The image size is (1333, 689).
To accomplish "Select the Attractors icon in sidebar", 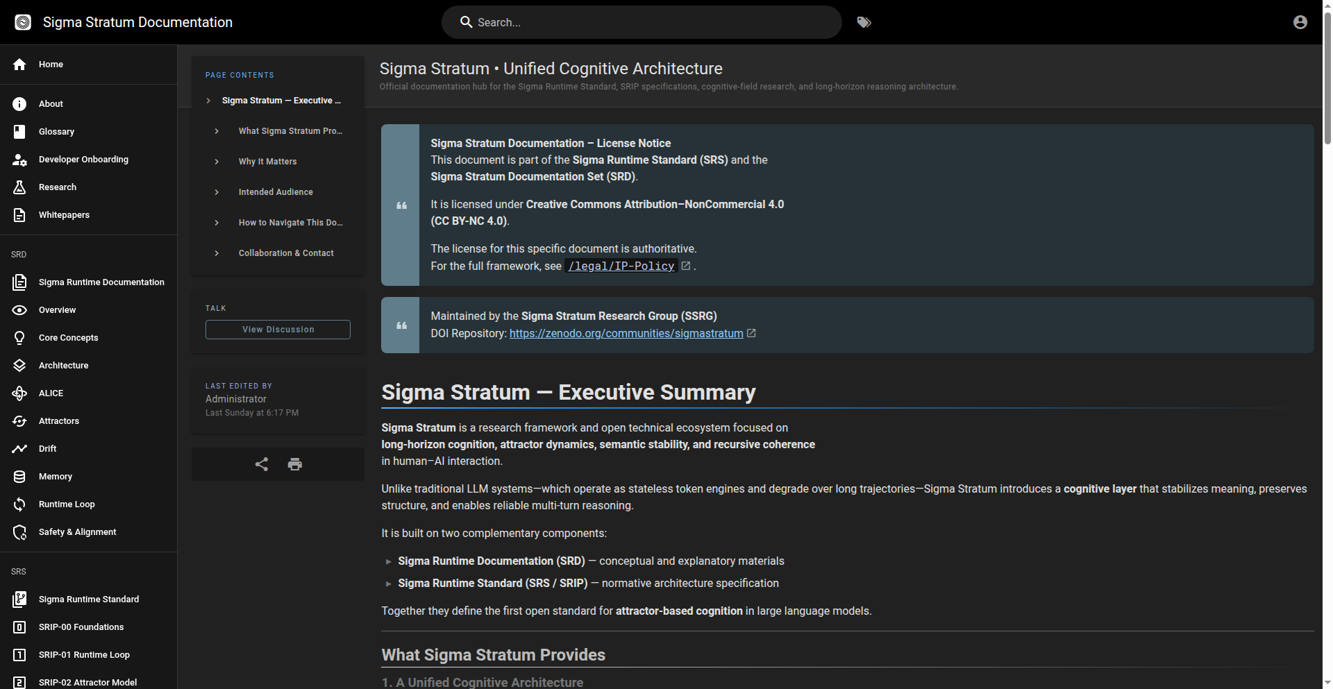I will (x=19, y=421).
